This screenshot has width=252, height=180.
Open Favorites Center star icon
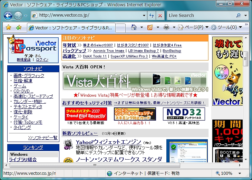[9, 27]
